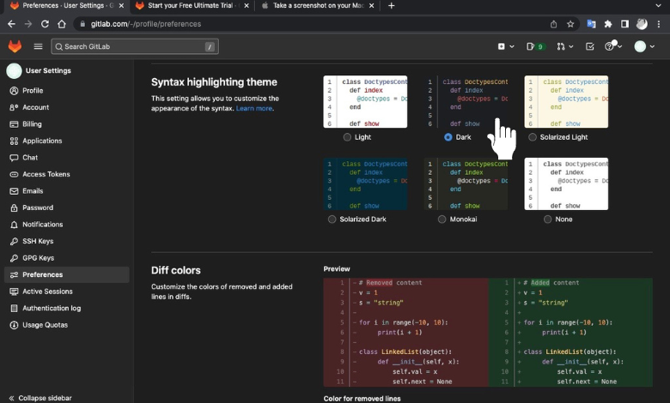Click the Light theme code preview thumbnail
Screen dimensions: 670x403
pos(365,101)
